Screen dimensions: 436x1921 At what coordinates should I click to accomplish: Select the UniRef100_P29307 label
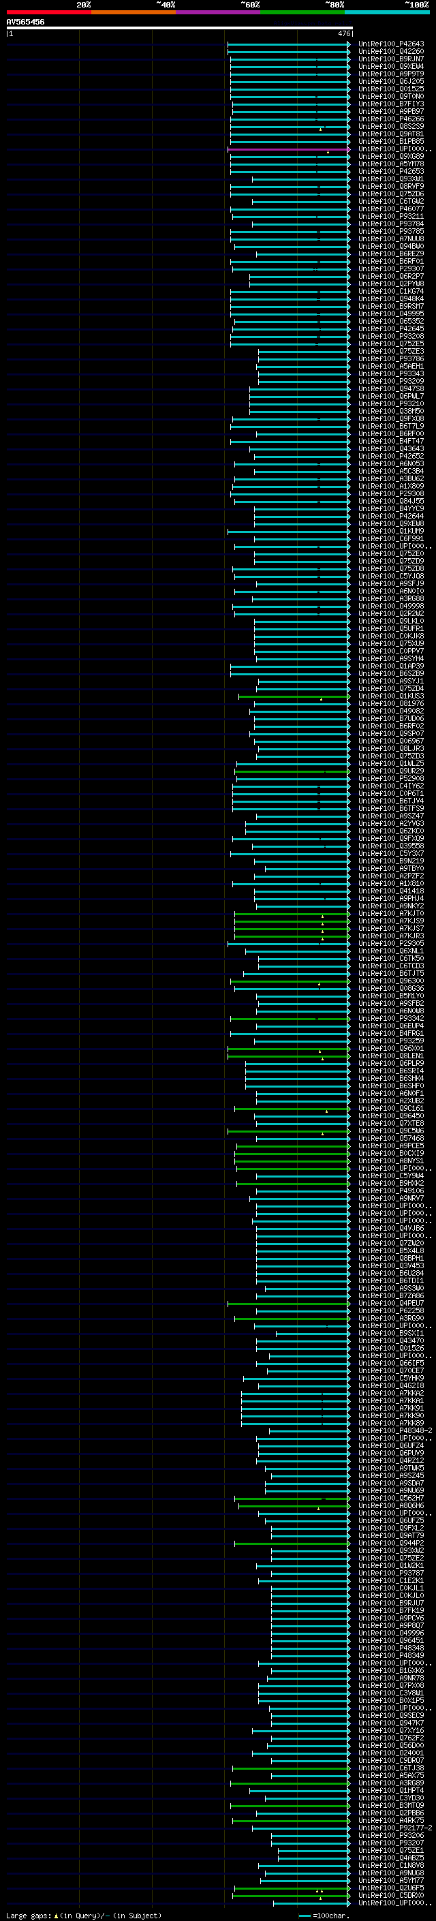391,268
